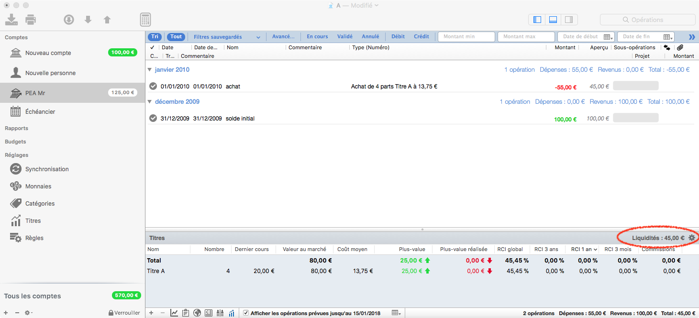Screen dimensions: 699x318
Task: Click the Verrouiller lock button
Action: 124,313
